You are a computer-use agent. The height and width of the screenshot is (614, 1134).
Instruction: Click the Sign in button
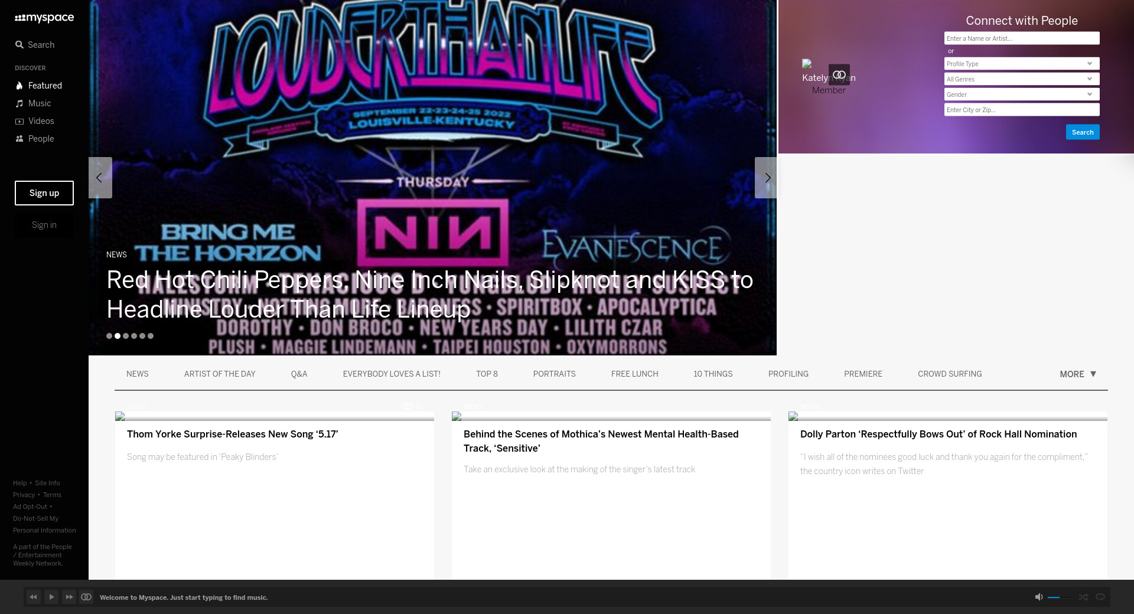44,225
